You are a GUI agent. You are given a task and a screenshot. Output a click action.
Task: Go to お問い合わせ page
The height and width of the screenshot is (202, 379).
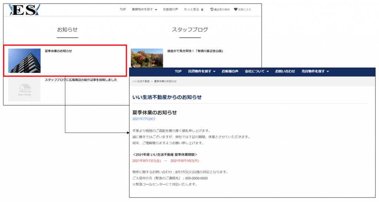click(x=285, y=71)
